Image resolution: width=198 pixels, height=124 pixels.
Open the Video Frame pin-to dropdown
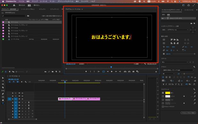(178, 30)
